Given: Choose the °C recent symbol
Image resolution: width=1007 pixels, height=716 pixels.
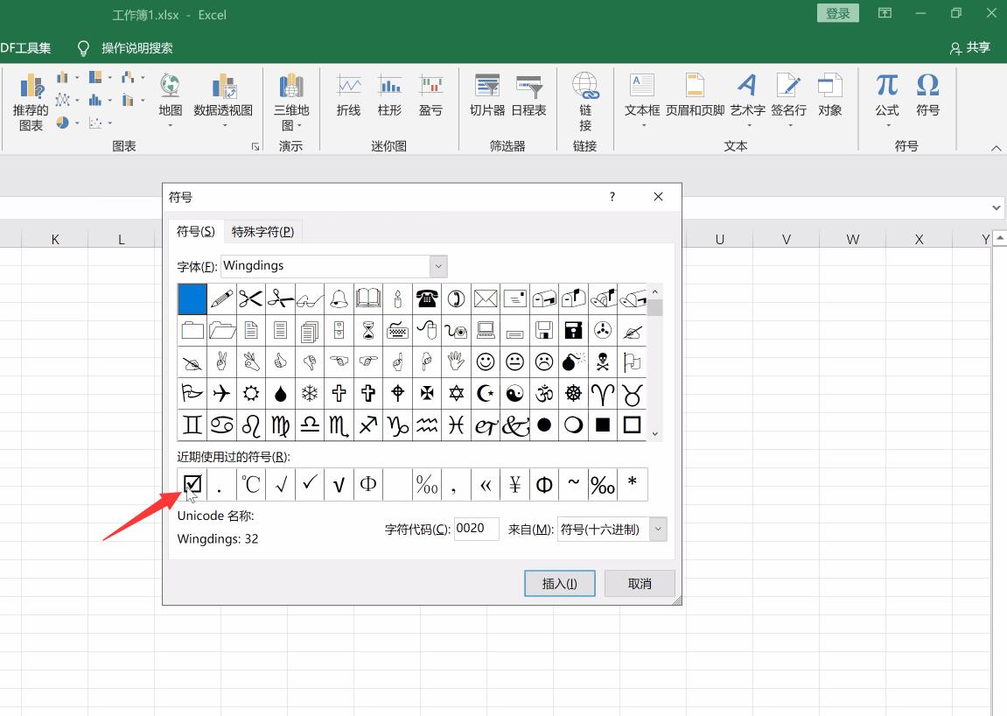Looking at the screenshot, I should click(x=251, y=484).
